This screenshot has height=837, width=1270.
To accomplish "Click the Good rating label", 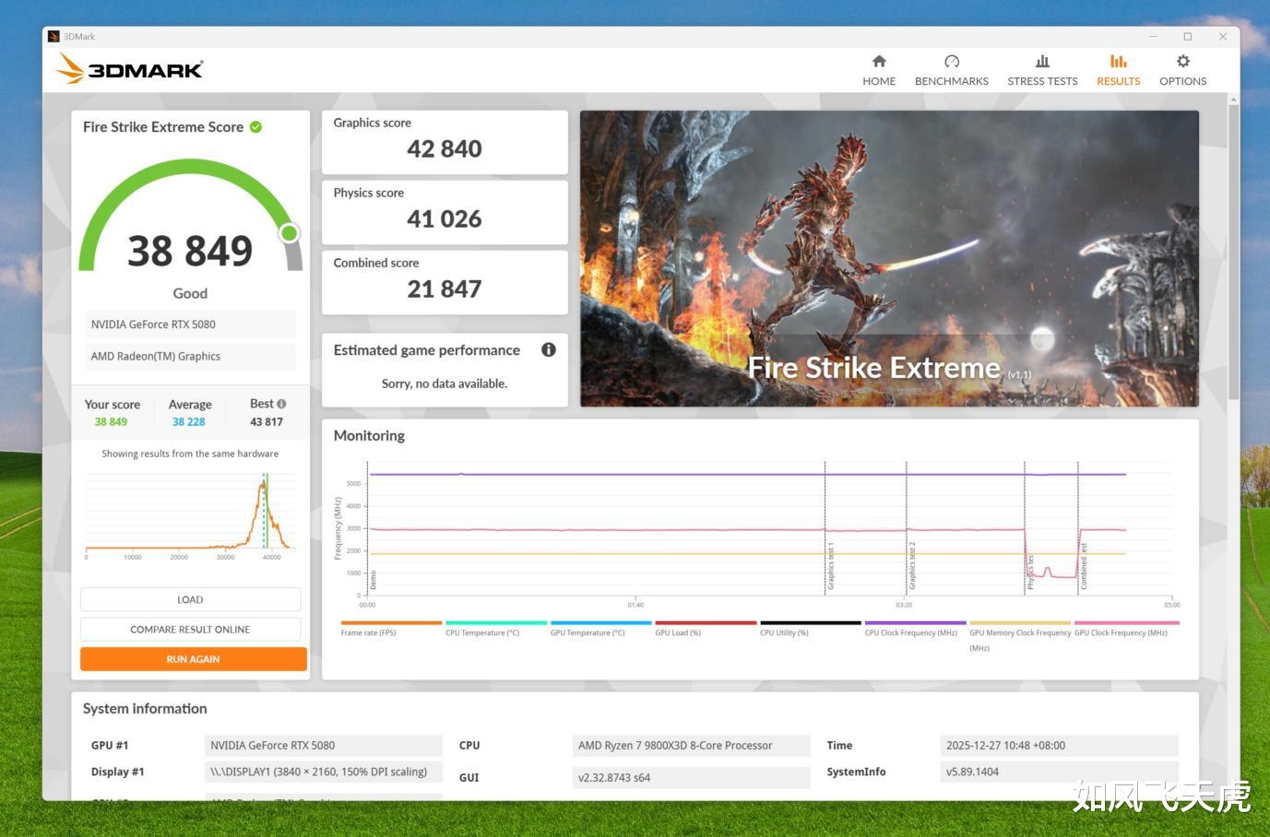I will [x=190, y=293].
